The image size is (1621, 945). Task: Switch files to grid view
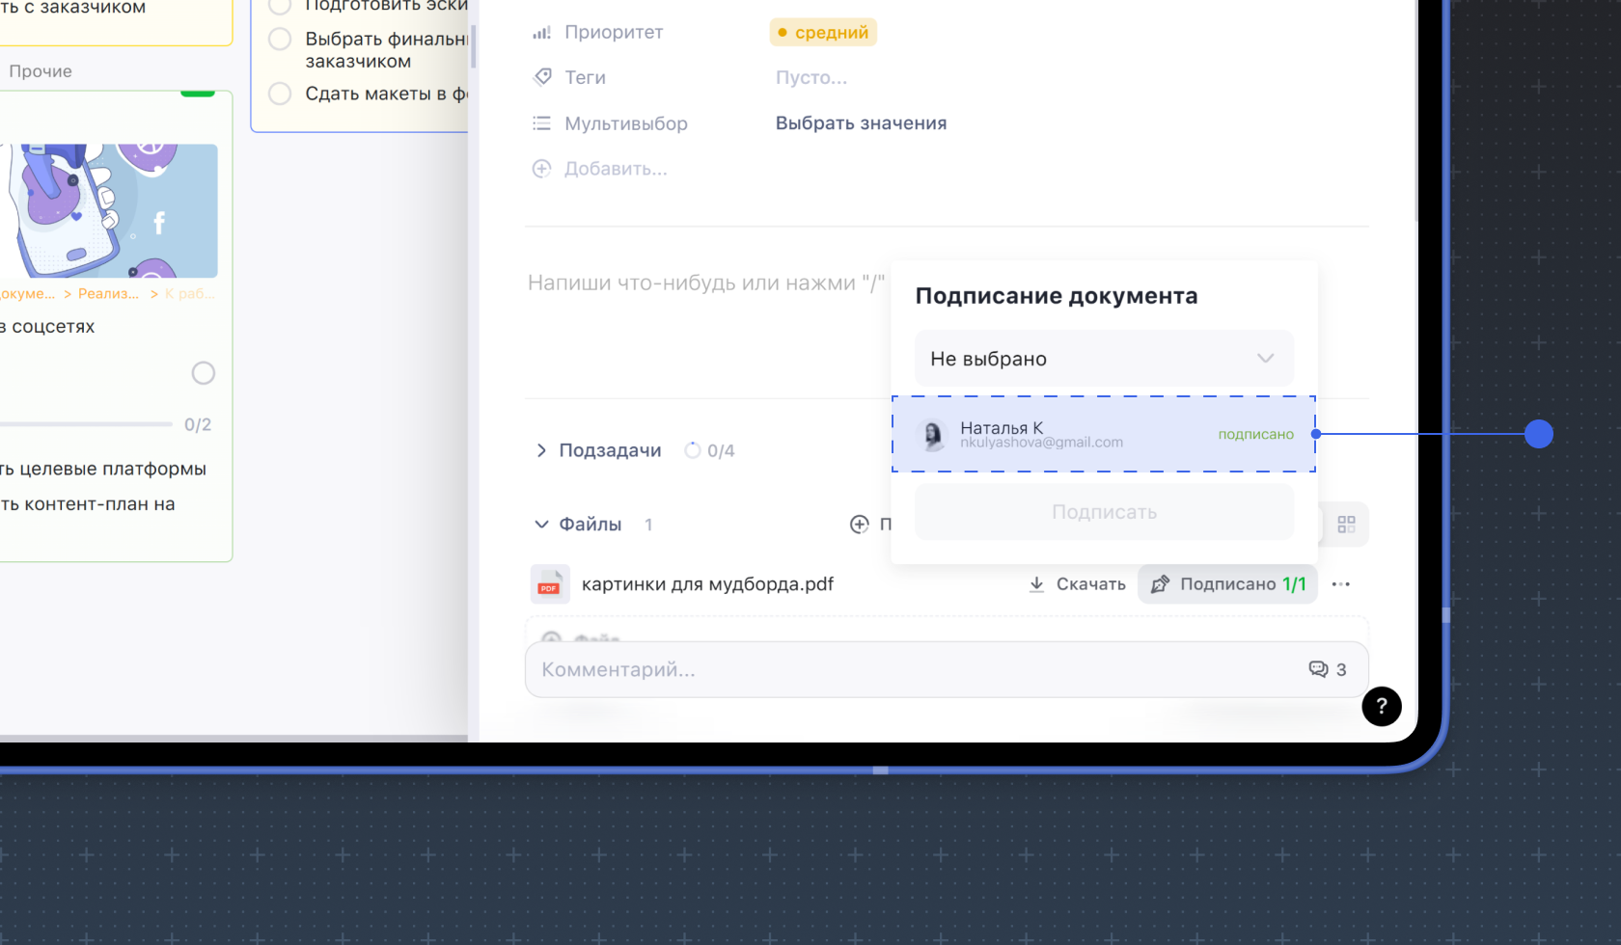[x=1346, y=525]
